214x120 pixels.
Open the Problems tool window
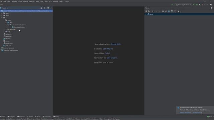11,117
